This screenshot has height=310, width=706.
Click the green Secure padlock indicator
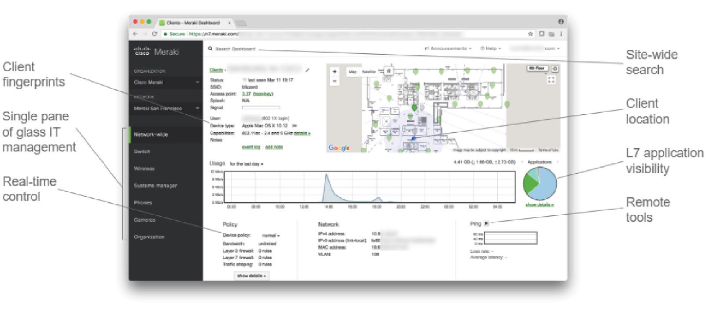click(174, 34)
